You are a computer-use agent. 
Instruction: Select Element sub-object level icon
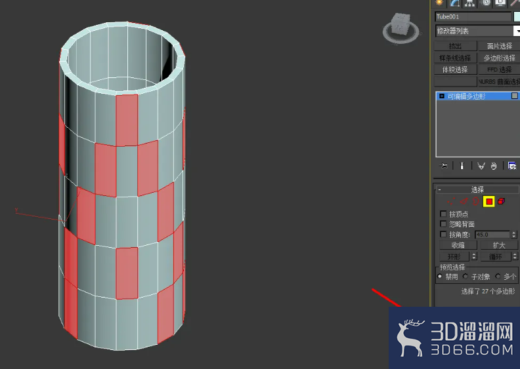[x=501, y=201]
